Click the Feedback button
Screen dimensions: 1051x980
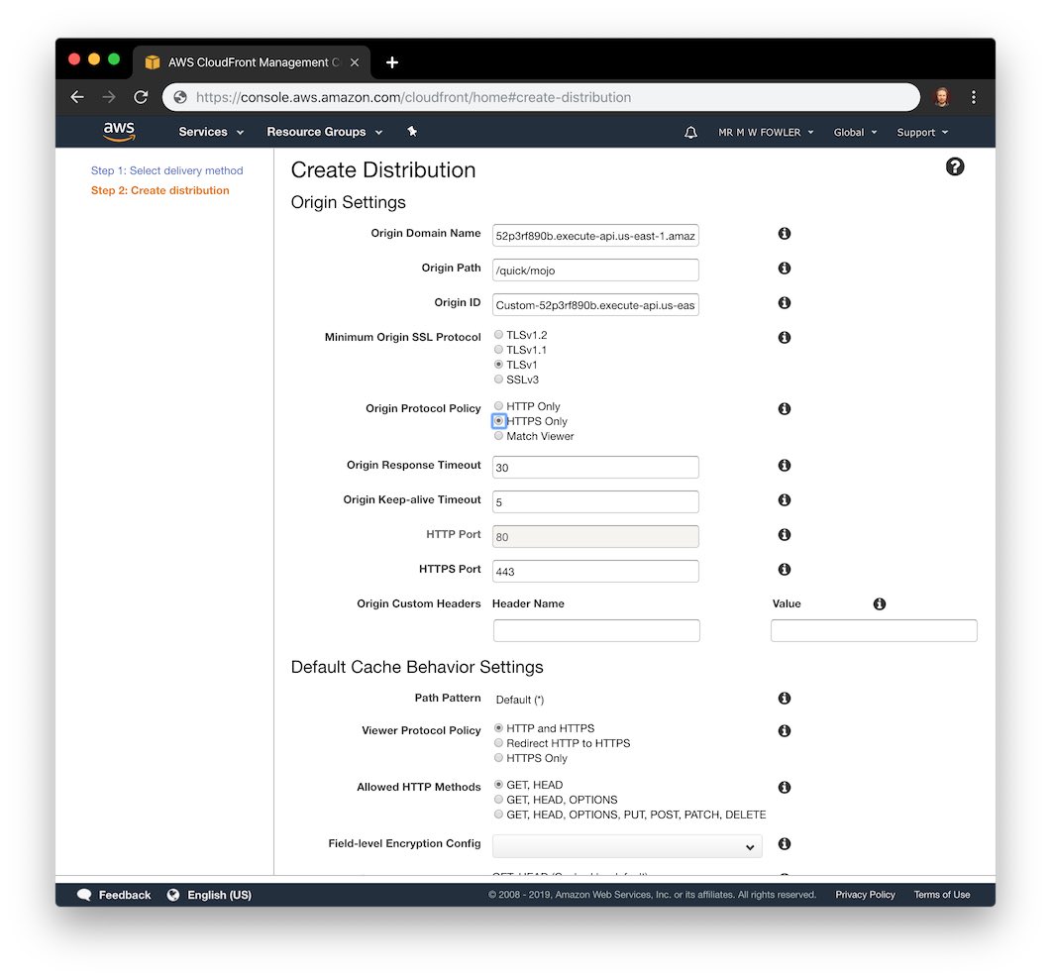114,895
